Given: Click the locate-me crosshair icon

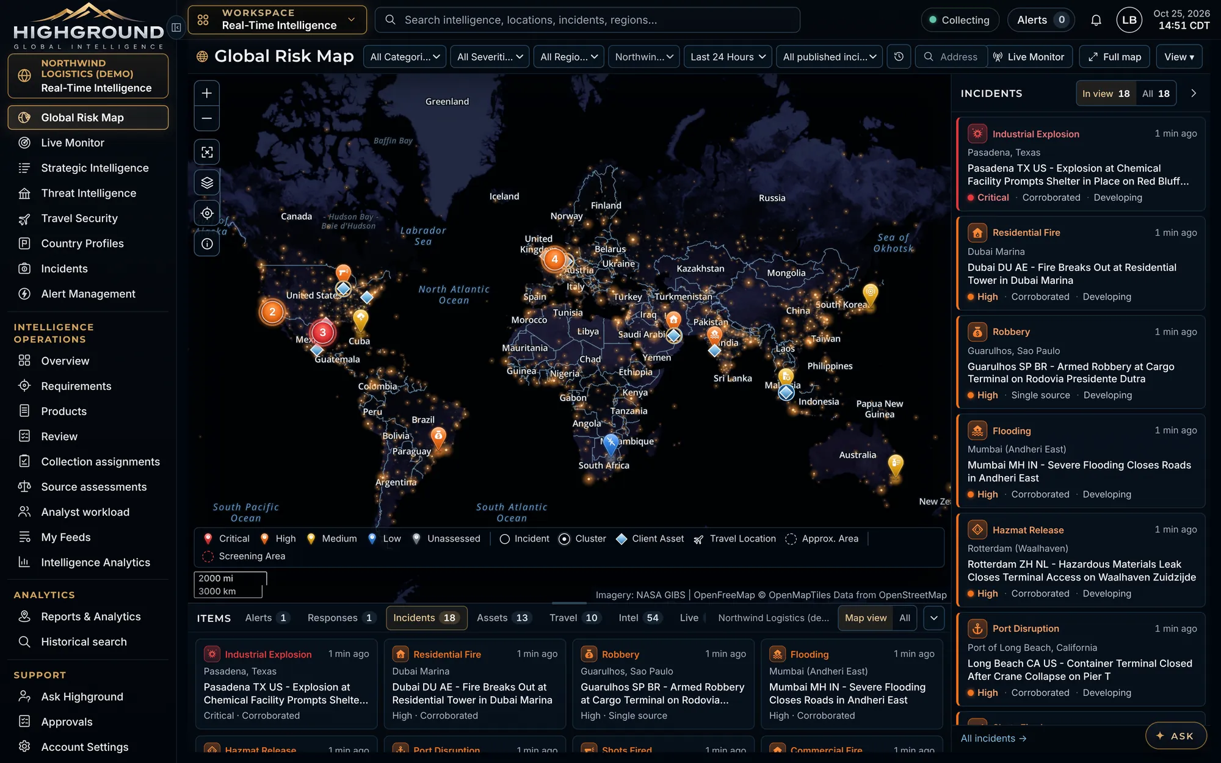Looking at the screenshot, I should click(206, 213).
